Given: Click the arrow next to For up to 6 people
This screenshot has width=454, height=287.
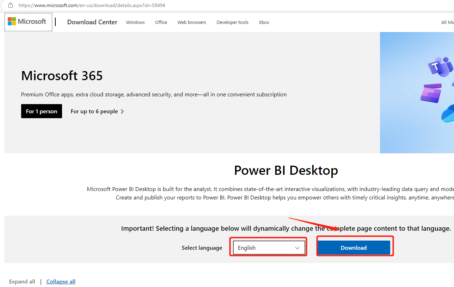Looking at the screenshot, I should [122, 111].
